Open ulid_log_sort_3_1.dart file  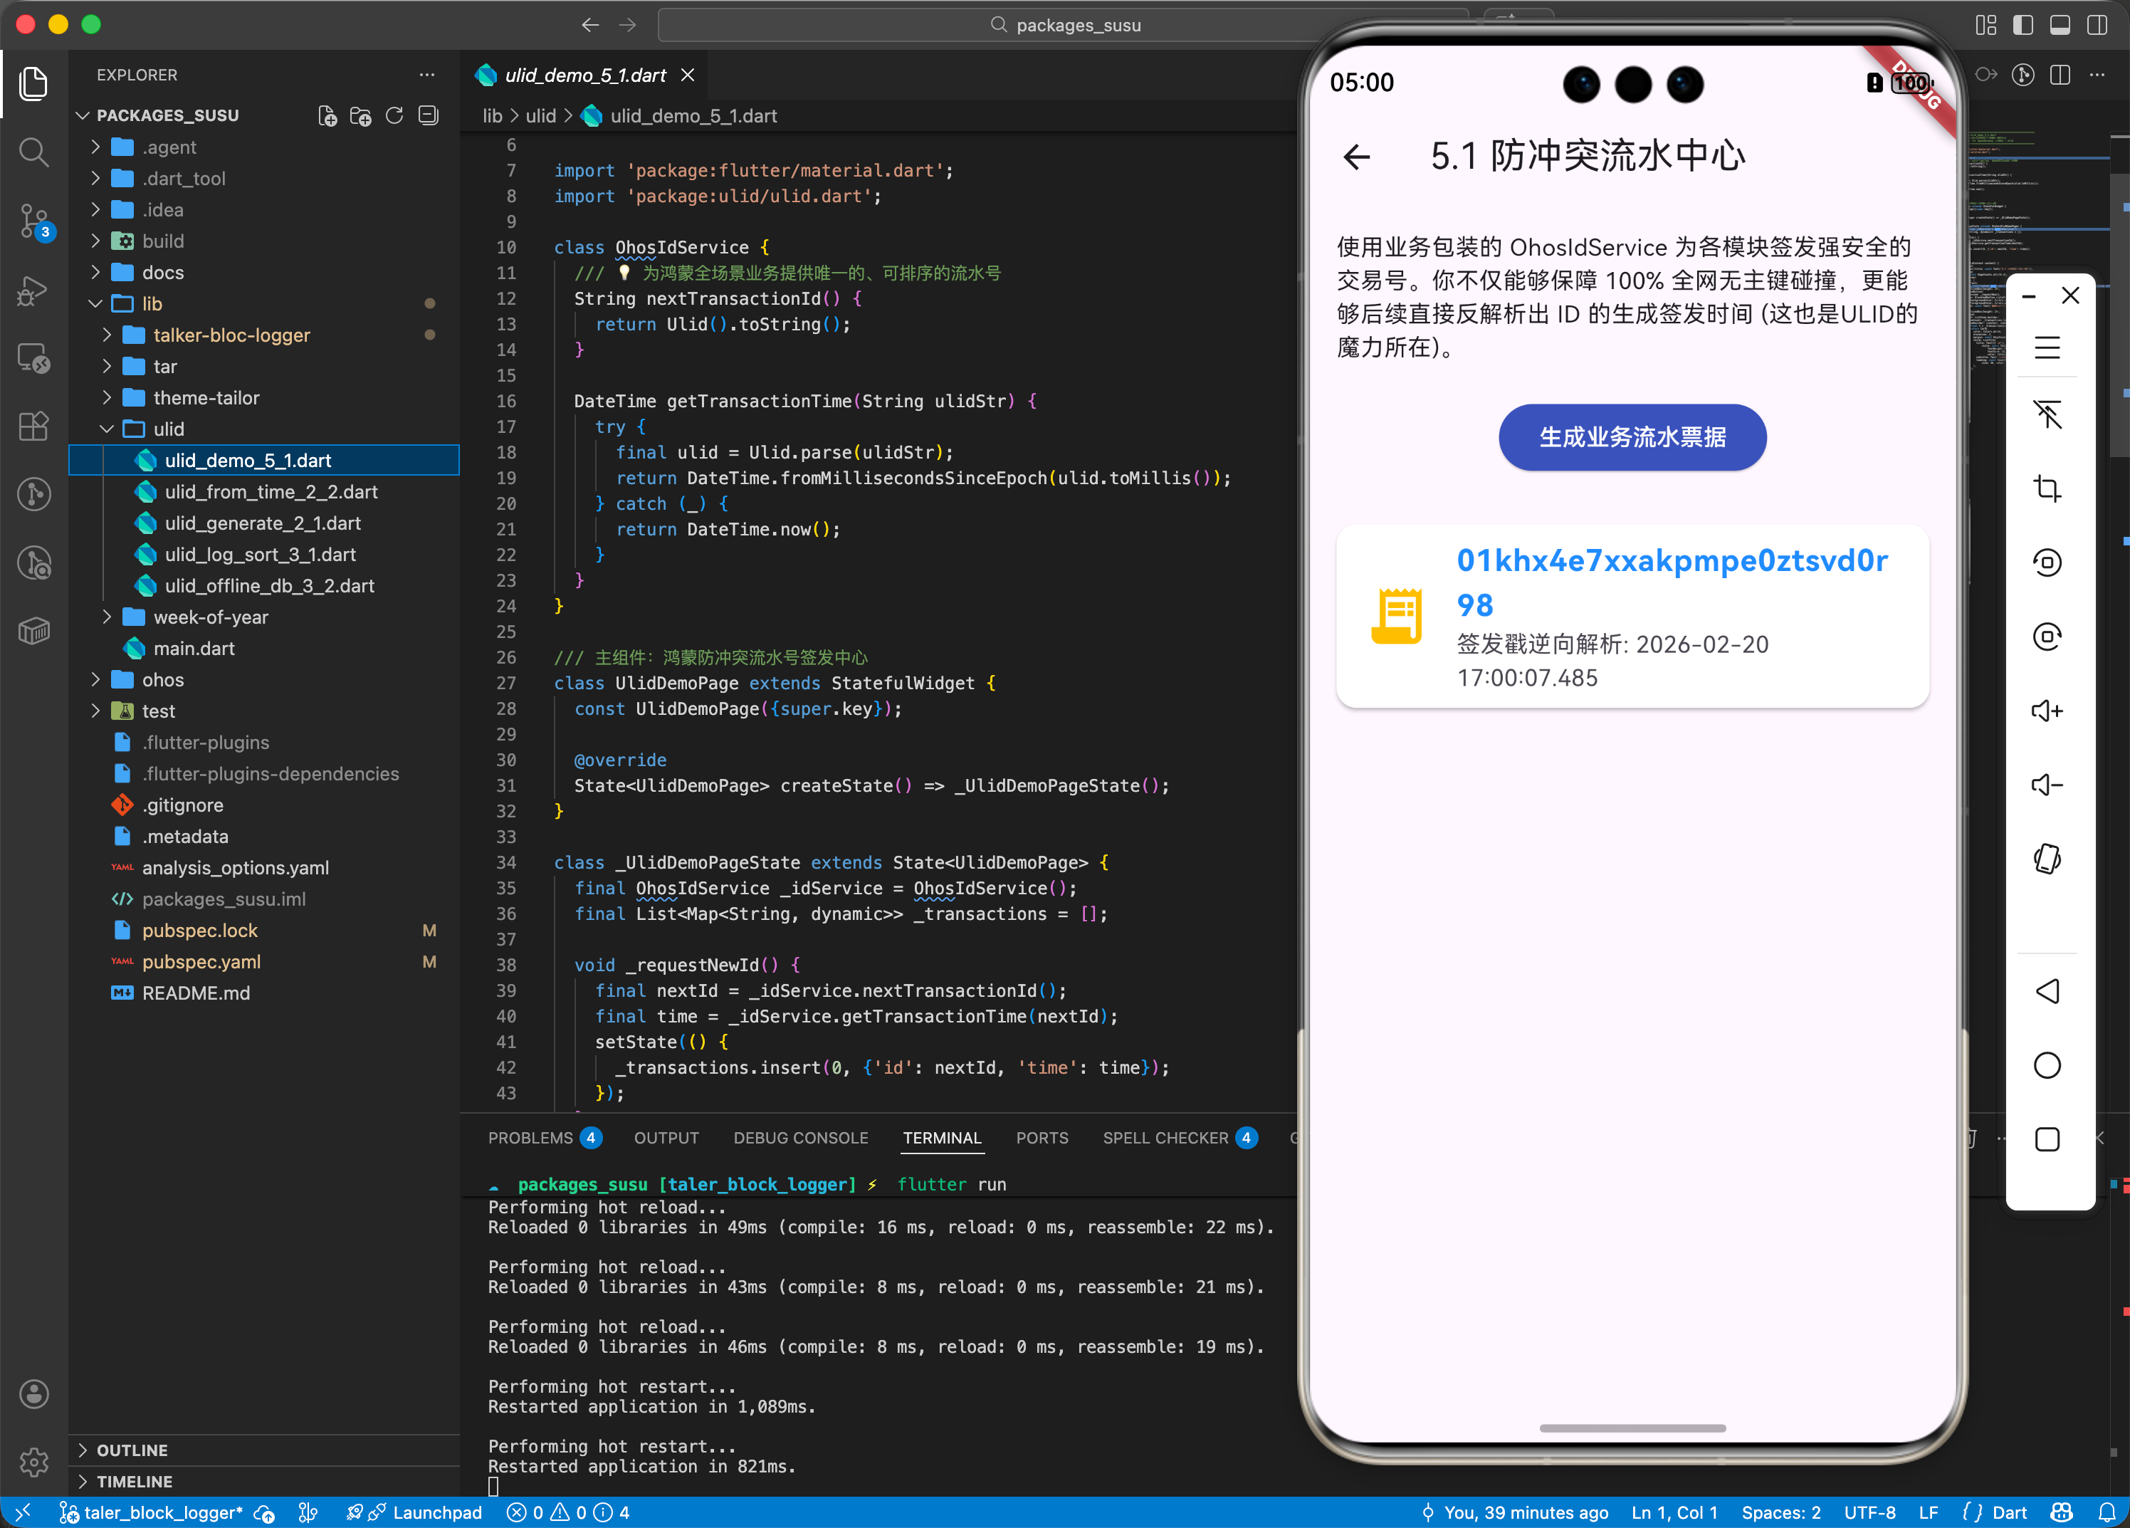[x=260, y=554]
